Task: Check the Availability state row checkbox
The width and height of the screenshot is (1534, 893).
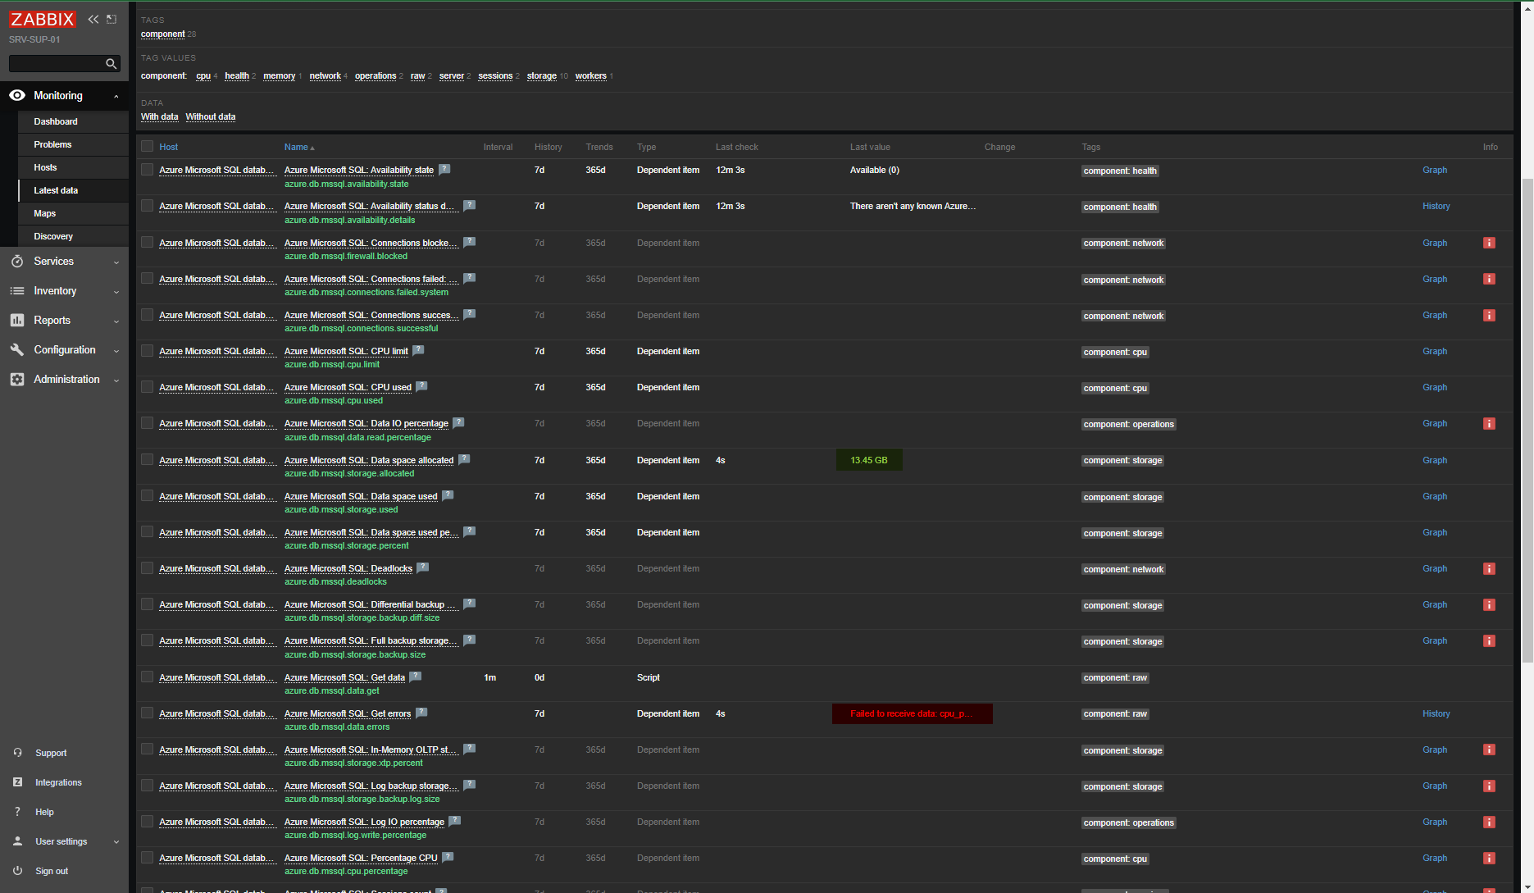Action: point(147,170)
